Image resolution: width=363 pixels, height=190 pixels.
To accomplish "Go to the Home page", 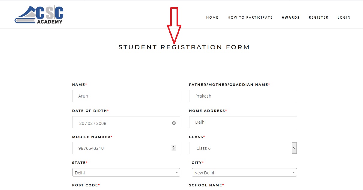I will click(212, 17).
